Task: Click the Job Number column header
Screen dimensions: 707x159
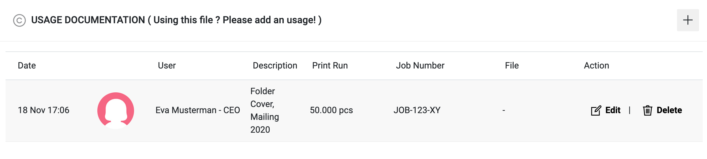Action: coord(420,65)
